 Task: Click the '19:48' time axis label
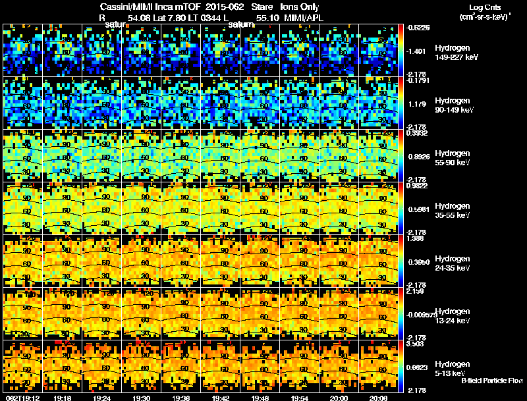click(260, 398)
